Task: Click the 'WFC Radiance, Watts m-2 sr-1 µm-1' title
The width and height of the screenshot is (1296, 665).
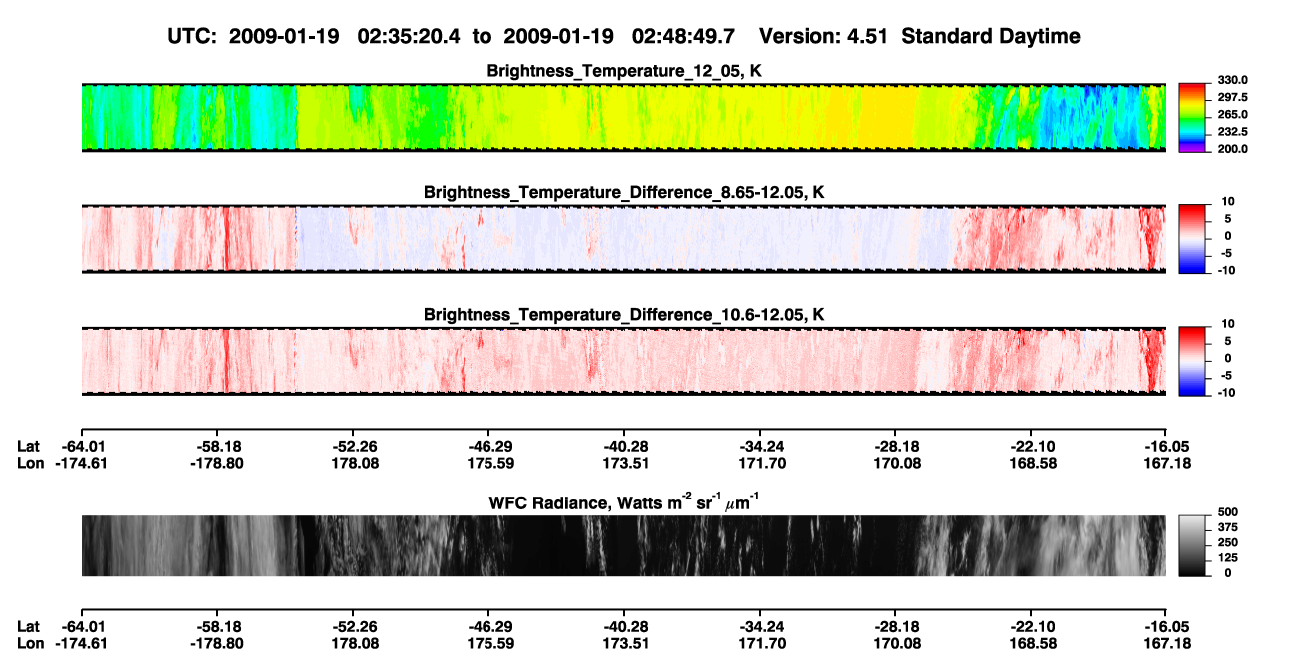Action: tap(624, 501)
